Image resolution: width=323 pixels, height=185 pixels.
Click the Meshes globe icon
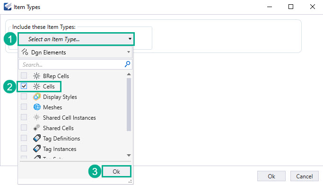pyautogui.click(x=37, y=107)
